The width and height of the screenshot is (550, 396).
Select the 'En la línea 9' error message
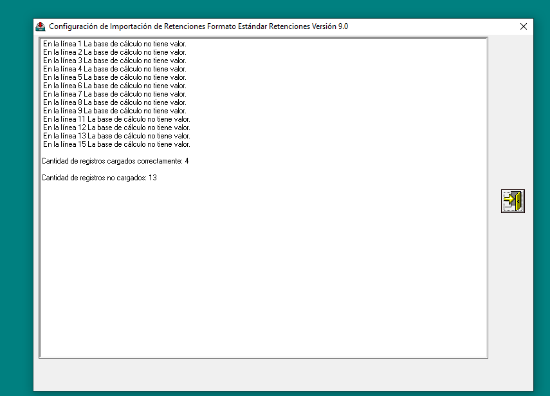tap(115, 111)
